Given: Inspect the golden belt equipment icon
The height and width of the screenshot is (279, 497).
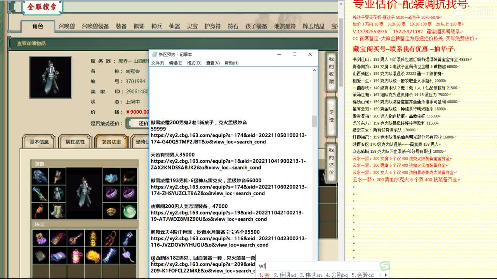Looking at the screenshot, I should 112,210.
